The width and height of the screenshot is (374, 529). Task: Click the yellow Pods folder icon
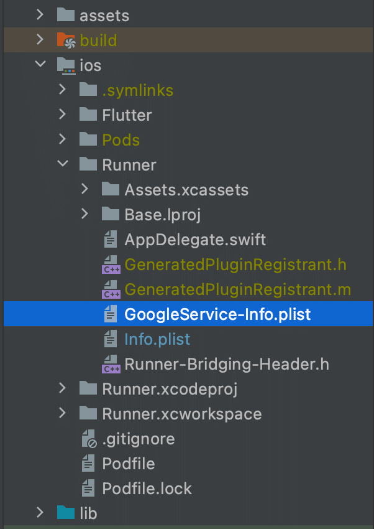tap(88, 139)
